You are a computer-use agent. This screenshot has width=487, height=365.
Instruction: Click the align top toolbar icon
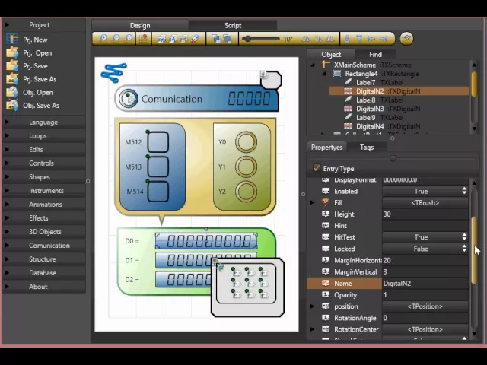click(x=359, y=39)
